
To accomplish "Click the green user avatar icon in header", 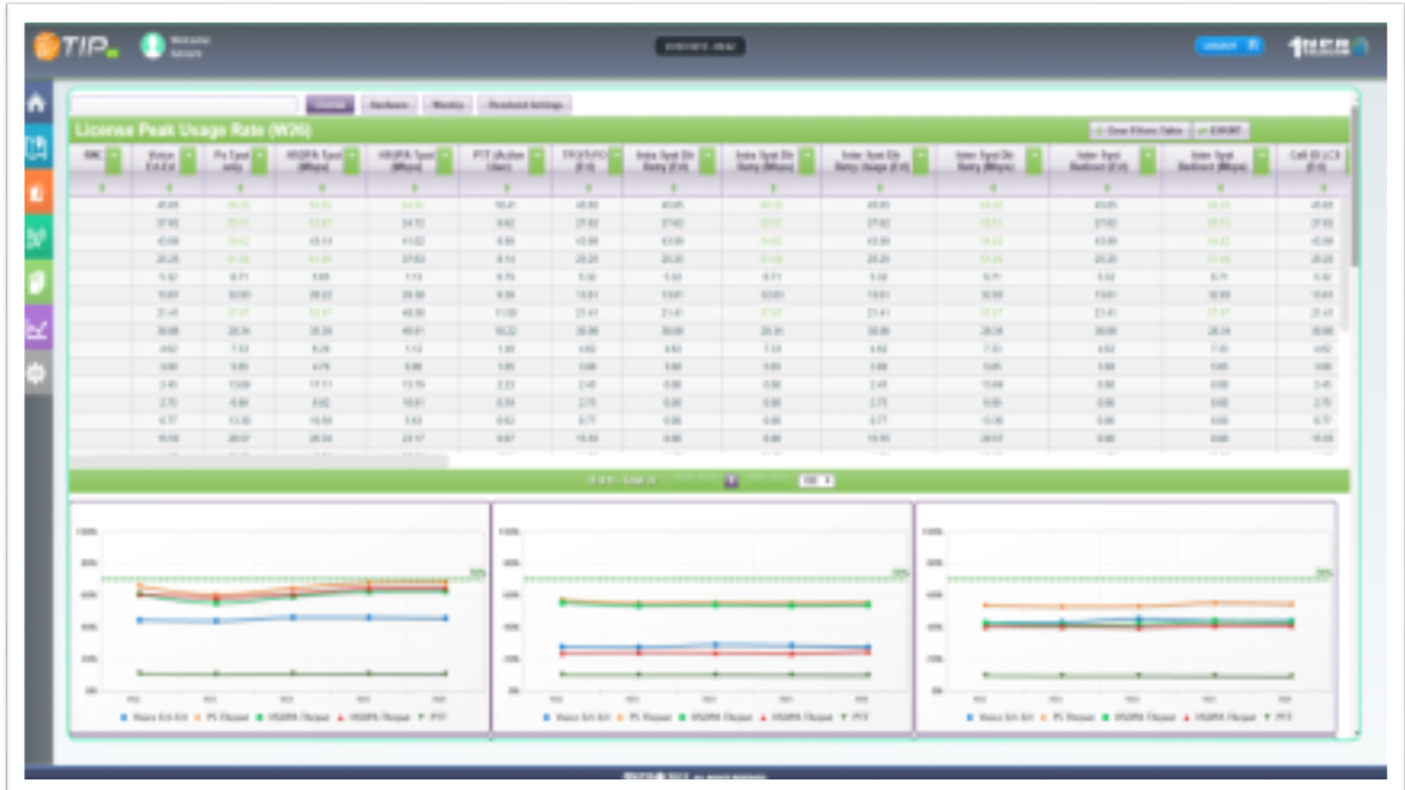I will click(152, 46).
